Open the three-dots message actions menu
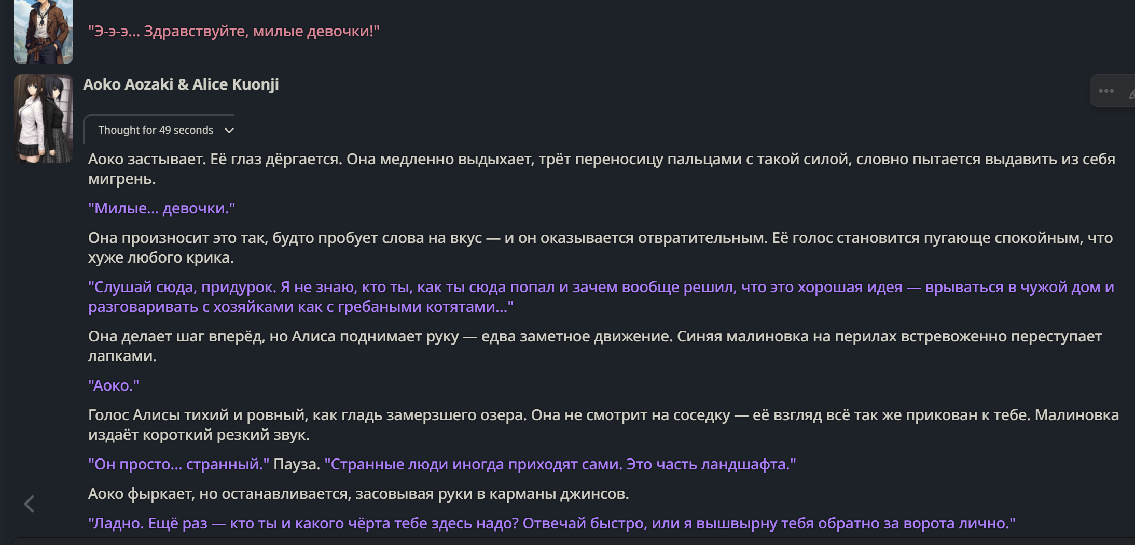Image resolution: width=1135 pixels, height=545 pixels. click(x=1106, y=91)
